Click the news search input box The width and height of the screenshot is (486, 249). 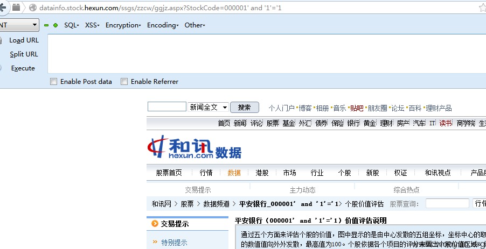166,106
